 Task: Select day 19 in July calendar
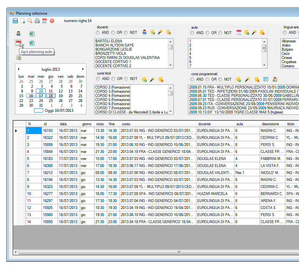[x=61, y=96]
